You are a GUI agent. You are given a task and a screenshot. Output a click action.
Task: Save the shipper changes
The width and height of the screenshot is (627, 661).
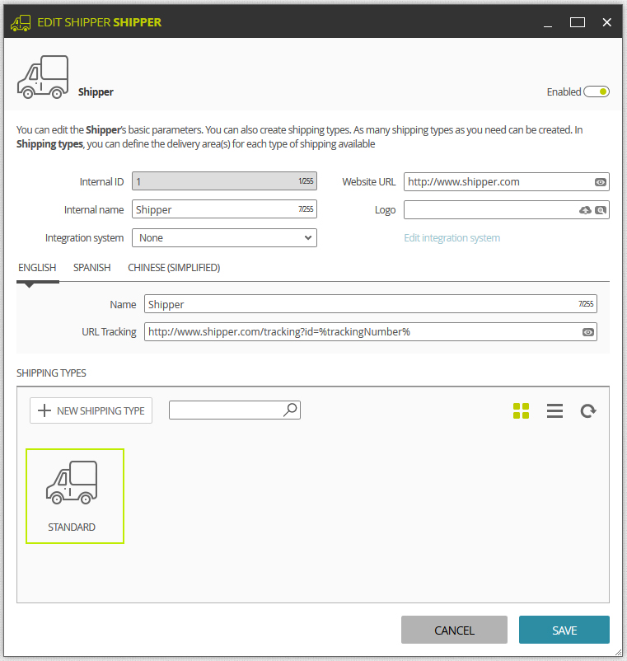(x=564, y=630)
